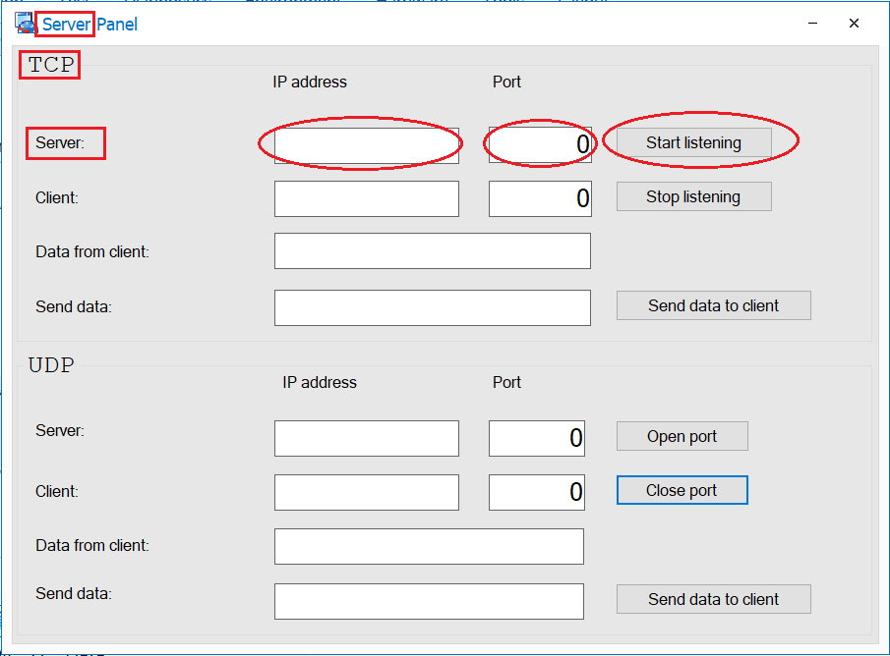This screenshot has width=890, height=656.
Task: Click the TCP server IP address field
Action: coord(366,144)
